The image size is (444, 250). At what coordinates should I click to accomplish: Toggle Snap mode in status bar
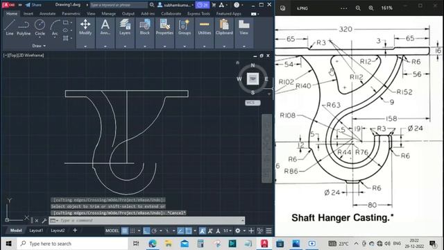pyautogui.click(x=133, y=231)
